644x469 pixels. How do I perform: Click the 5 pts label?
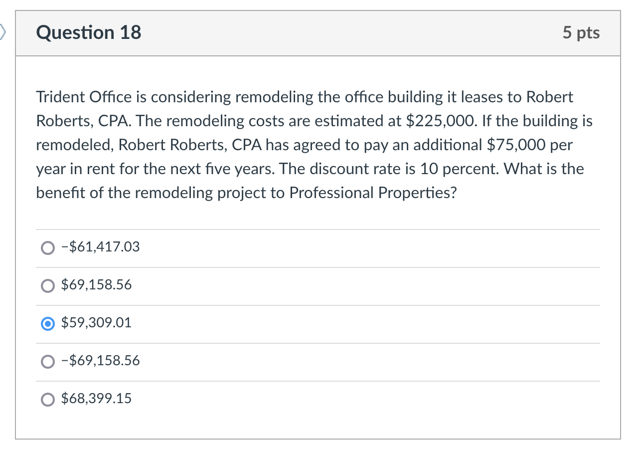pyautogui.click(x=581, y=32)
